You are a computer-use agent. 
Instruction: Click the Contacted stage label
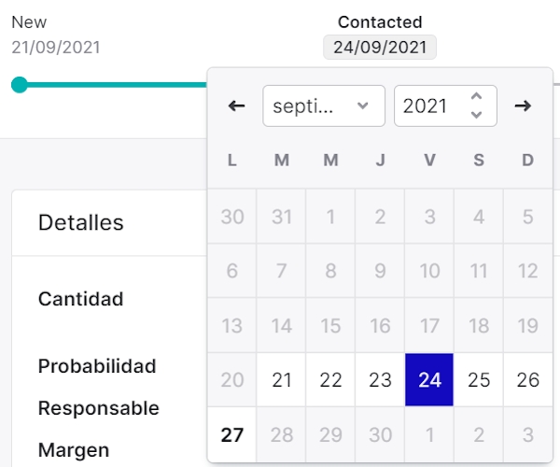coord(380,21)
